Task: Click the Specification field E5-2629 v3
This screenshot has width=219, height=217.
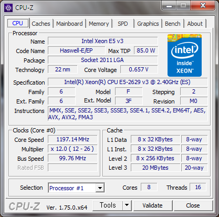Action: [128, 82]
